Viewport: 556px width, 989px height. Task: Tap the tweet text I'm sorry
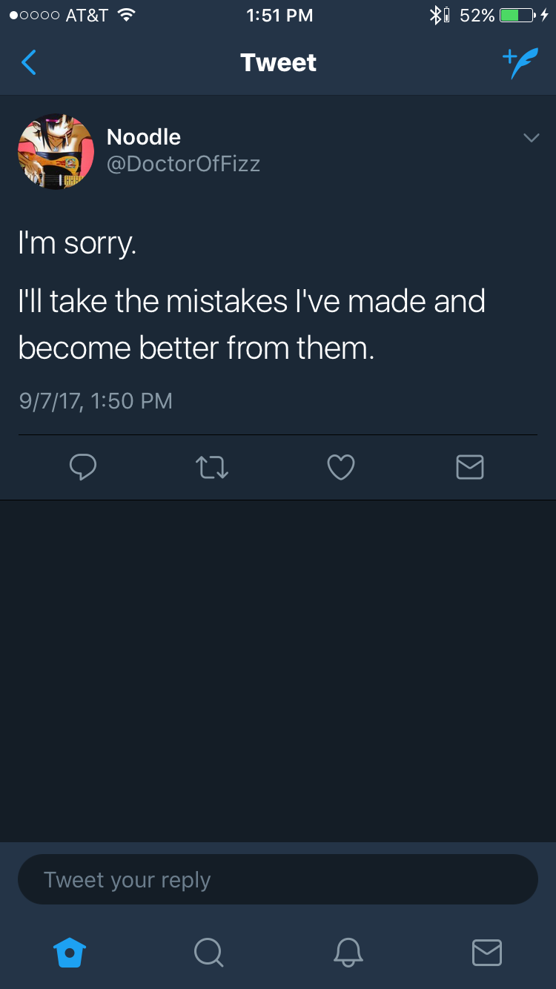(77, 243)
